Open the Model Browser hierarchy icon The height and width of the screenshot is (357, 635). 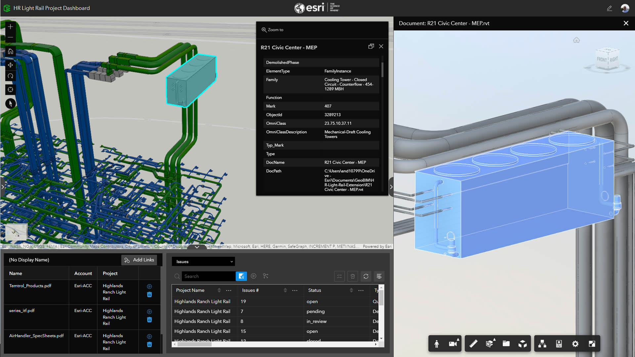[x=542, y=344]
